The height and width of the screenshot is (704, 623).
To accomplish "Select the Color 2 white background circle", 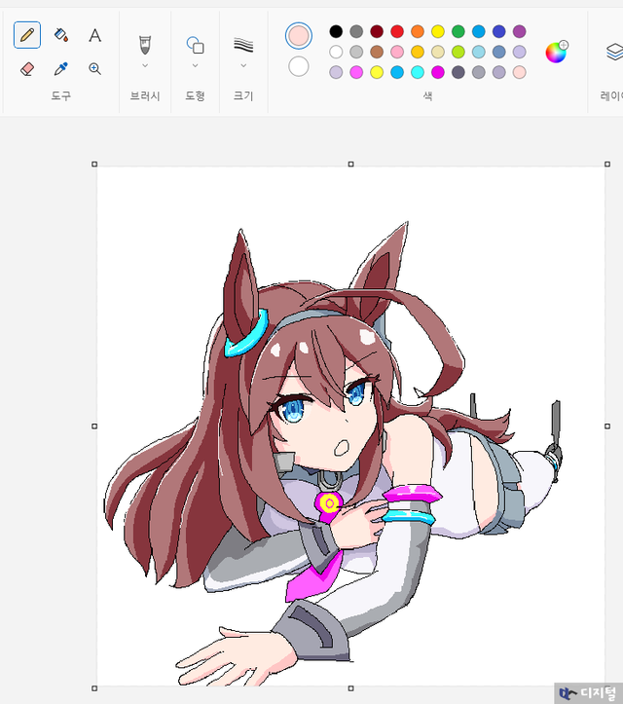I will pos(299,66).
